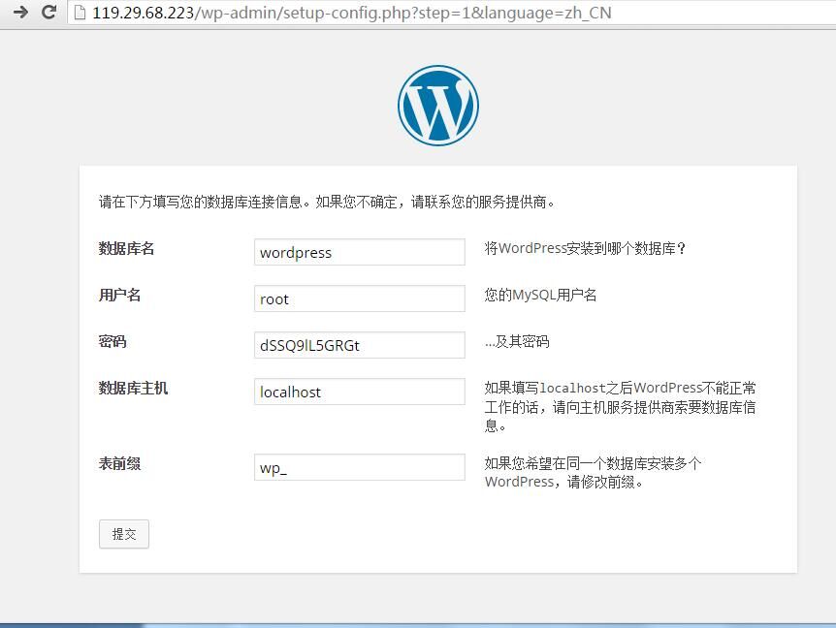This screenshot has width=836, height=628.
Task: Click the 用户名 label
Action: click(119, 295)
